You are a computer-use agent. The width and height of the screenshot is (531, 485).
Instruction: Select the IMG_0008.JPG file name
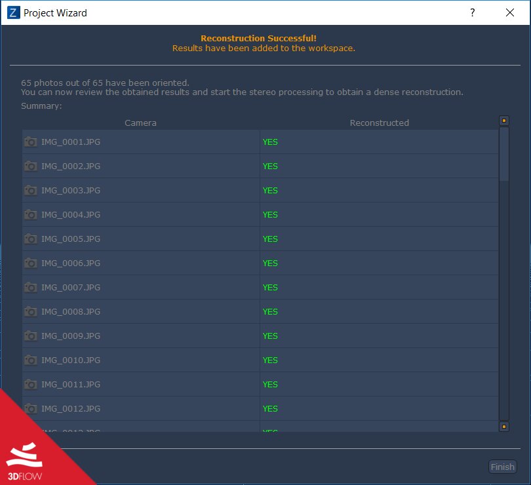coord(71,311)
